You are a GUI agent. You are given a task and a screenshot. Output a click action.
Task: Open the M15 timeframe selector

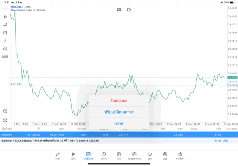click(x=5, y=57)
